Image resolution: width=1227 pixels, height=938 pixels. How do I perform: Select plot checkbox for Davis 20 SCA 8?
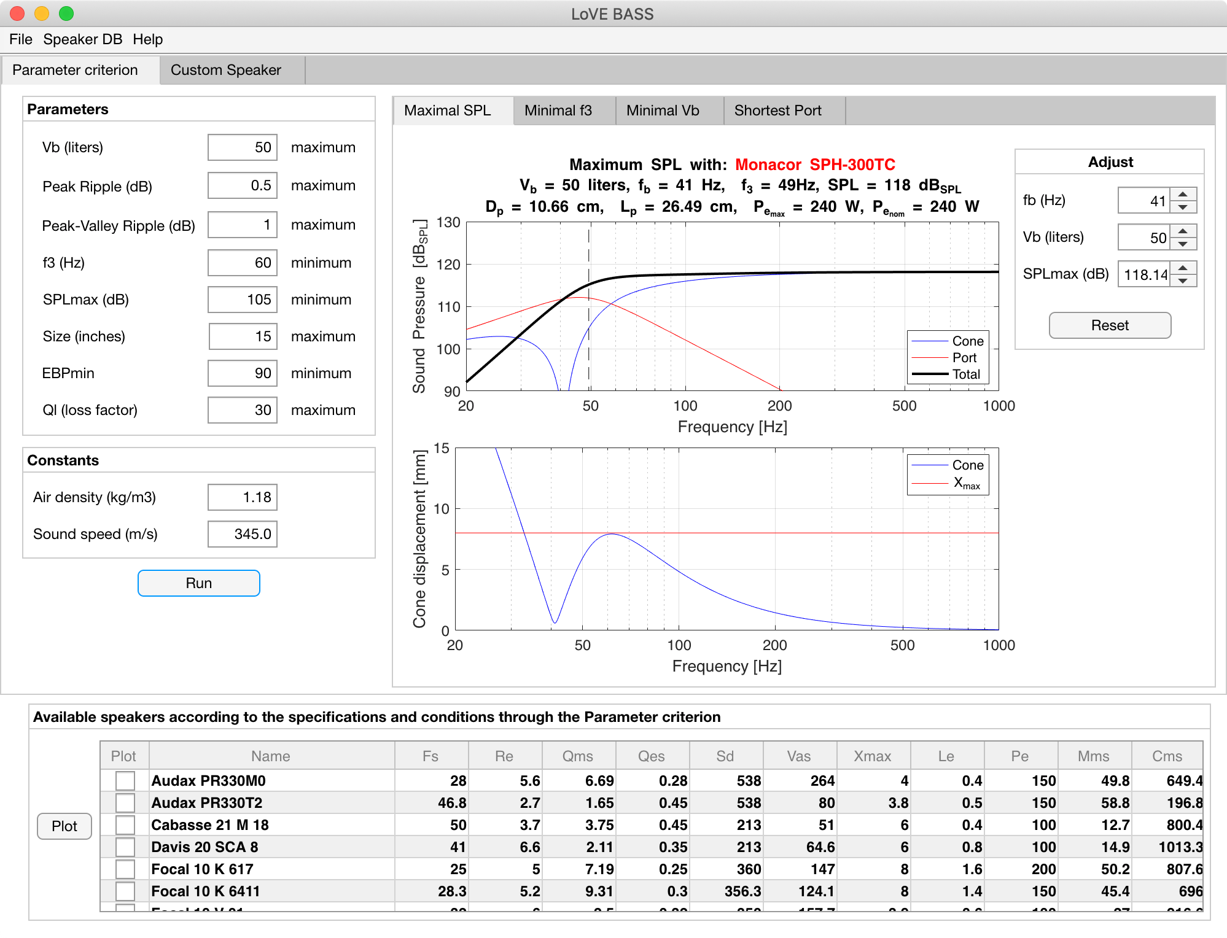(x=125, y=847)
